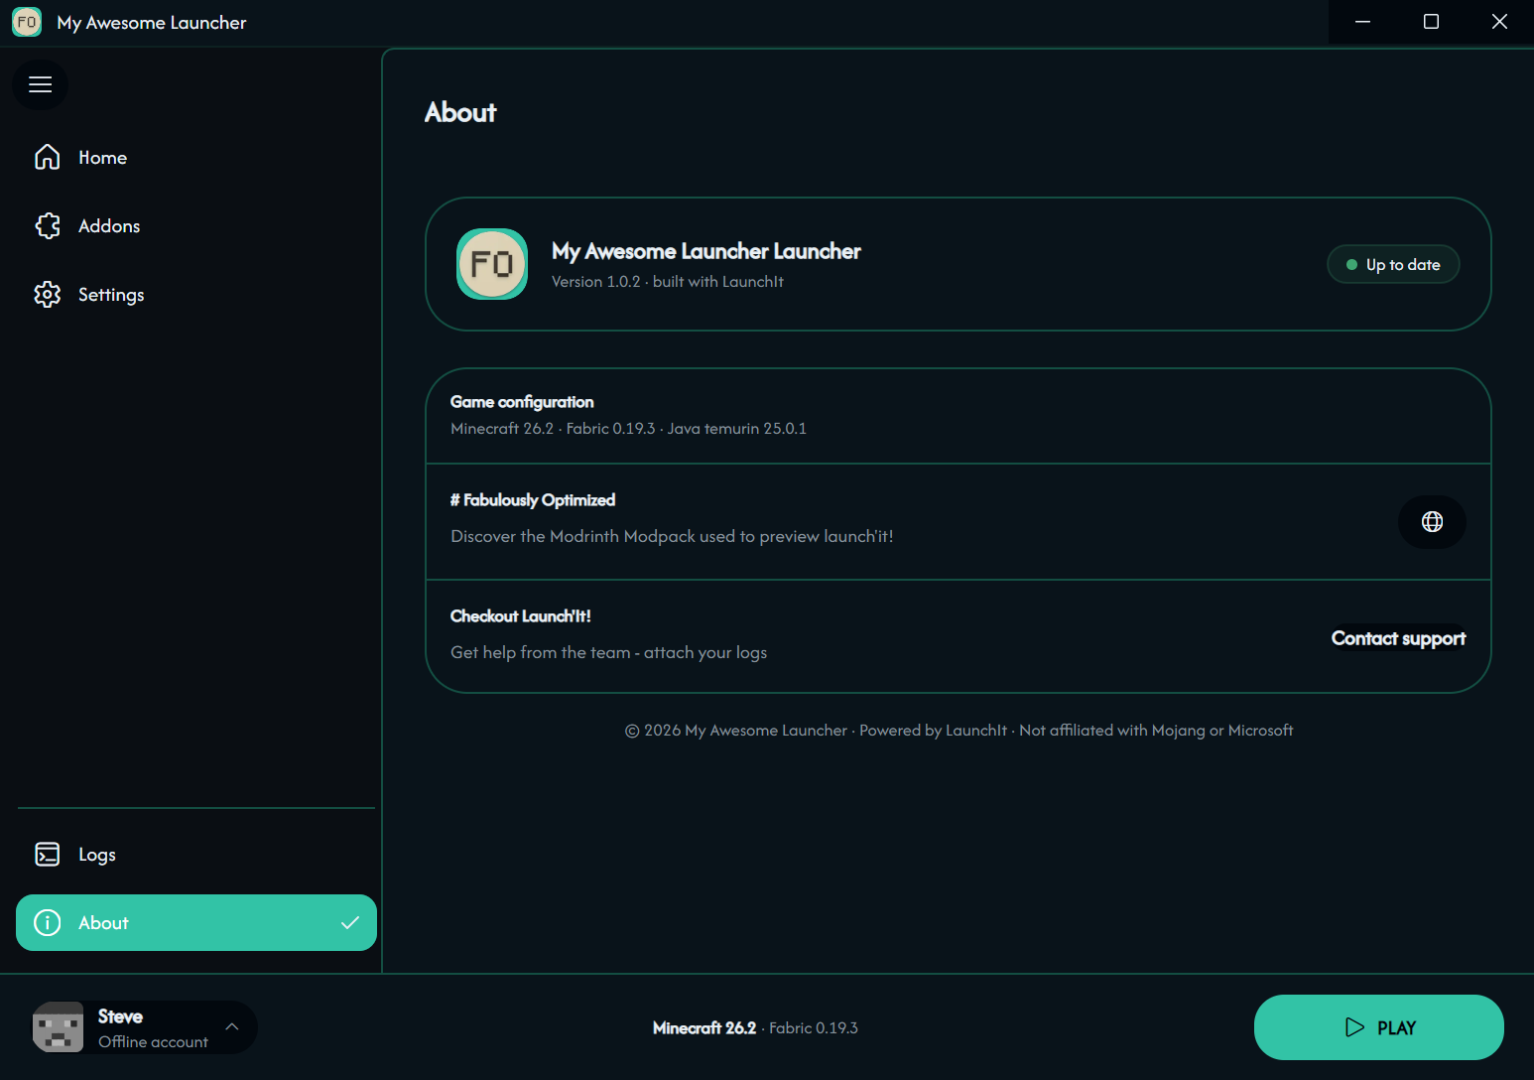The width and height of the screenshot is (1534, 1080).
Task: Click Minecraft 26.2 Fabric Java temurin line
Action: [628, 429]
